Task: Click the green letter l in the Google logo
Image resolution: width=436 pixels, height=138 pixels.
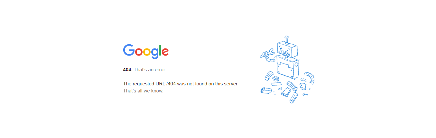Action: tap(160, 50)
